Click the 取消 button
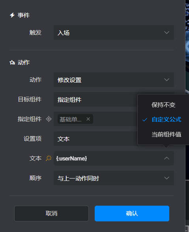The height and width of the screenshot is (232, 189). point(51,214)
